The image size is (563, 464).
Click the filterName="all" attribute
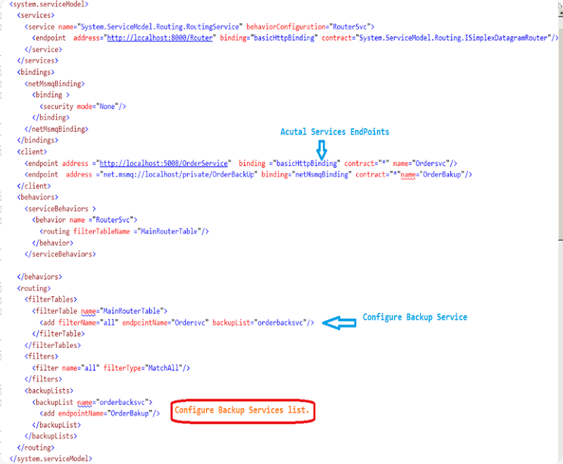pos(89,322)
